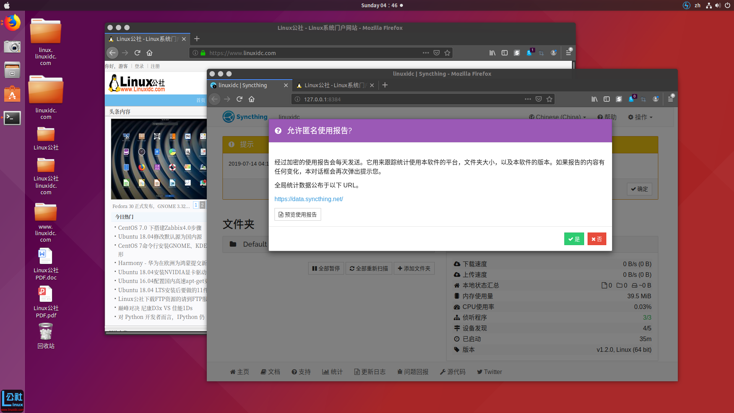Launch Terminal from the dock
Viewport: 734px width, 413px height.
coord(12,118)
